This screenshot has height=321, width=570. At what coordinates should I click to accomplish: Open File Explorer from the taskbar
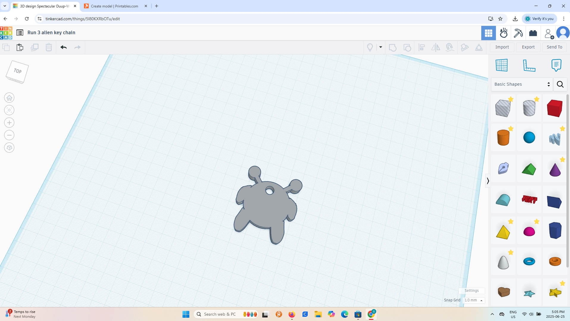pos(318,314)
